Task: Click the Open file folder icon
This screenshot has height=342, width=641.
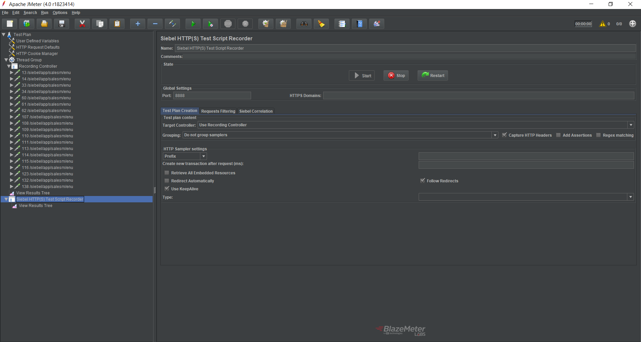Action: (44, 24)
